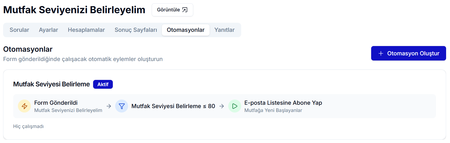
Task: Open the Yanıtlar tab
Action: (224, 30)
